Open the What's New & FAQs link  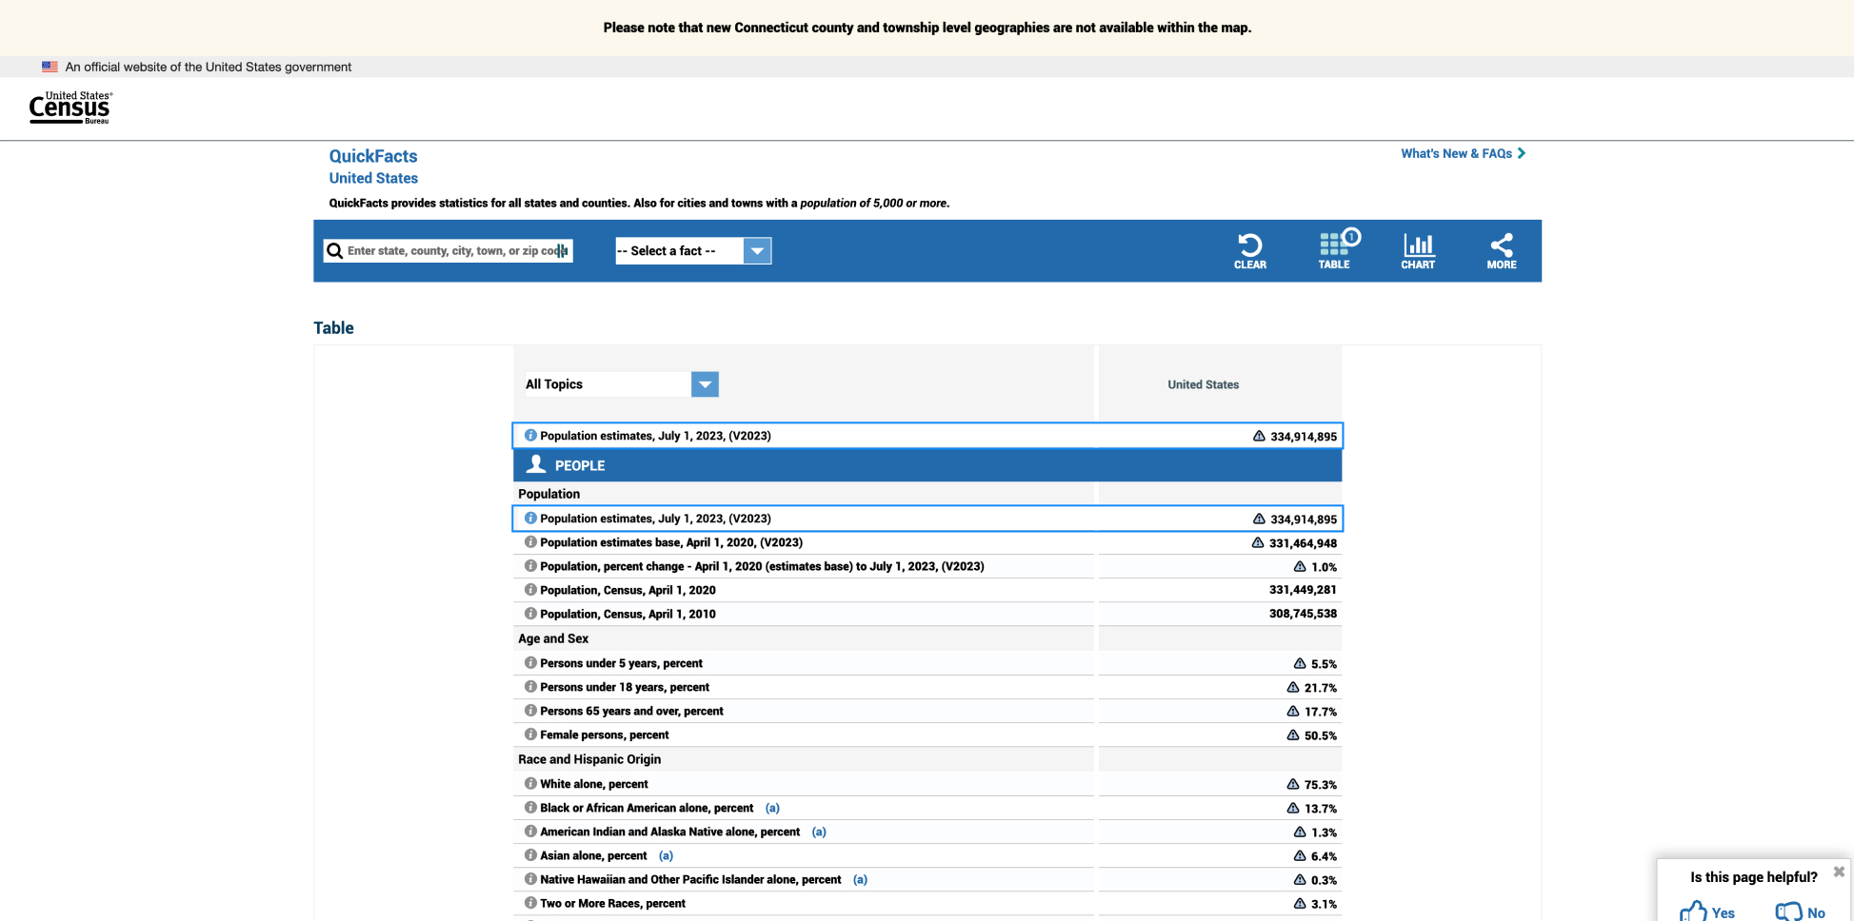point(1456,153)
